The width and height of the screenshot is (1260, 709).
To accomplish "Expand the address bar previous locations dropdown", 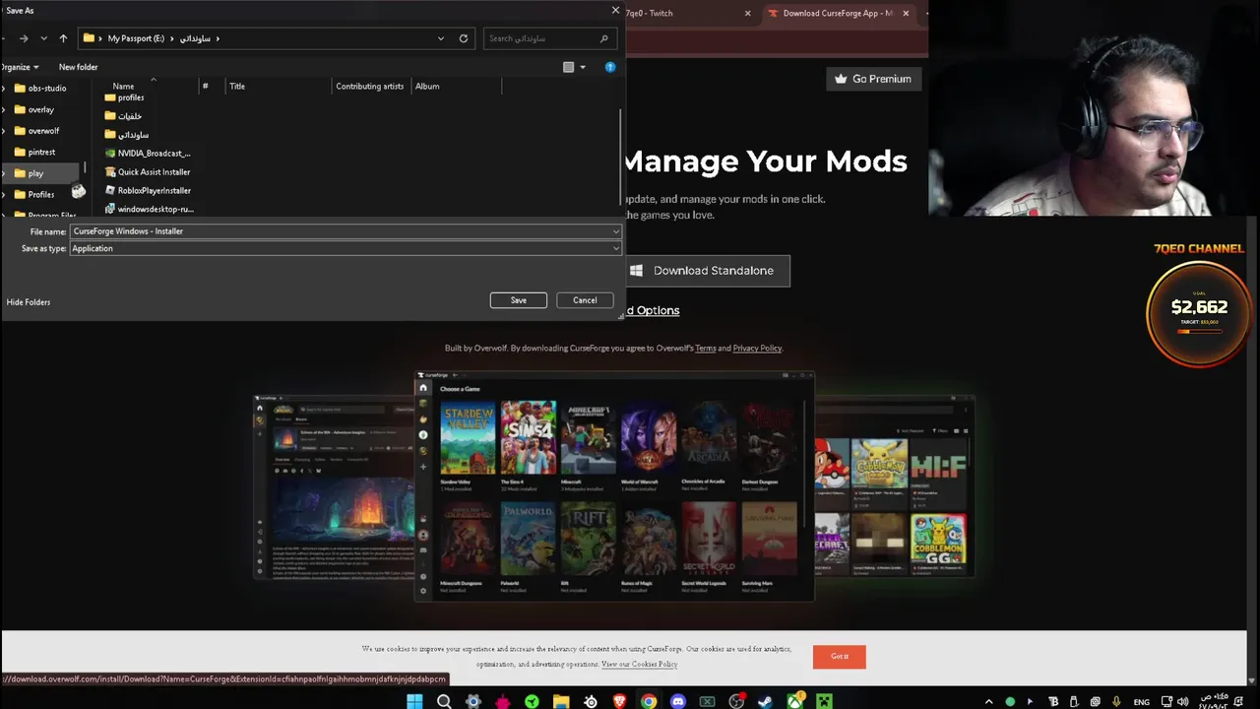I will pyautogui.click(x=440, y=38).
